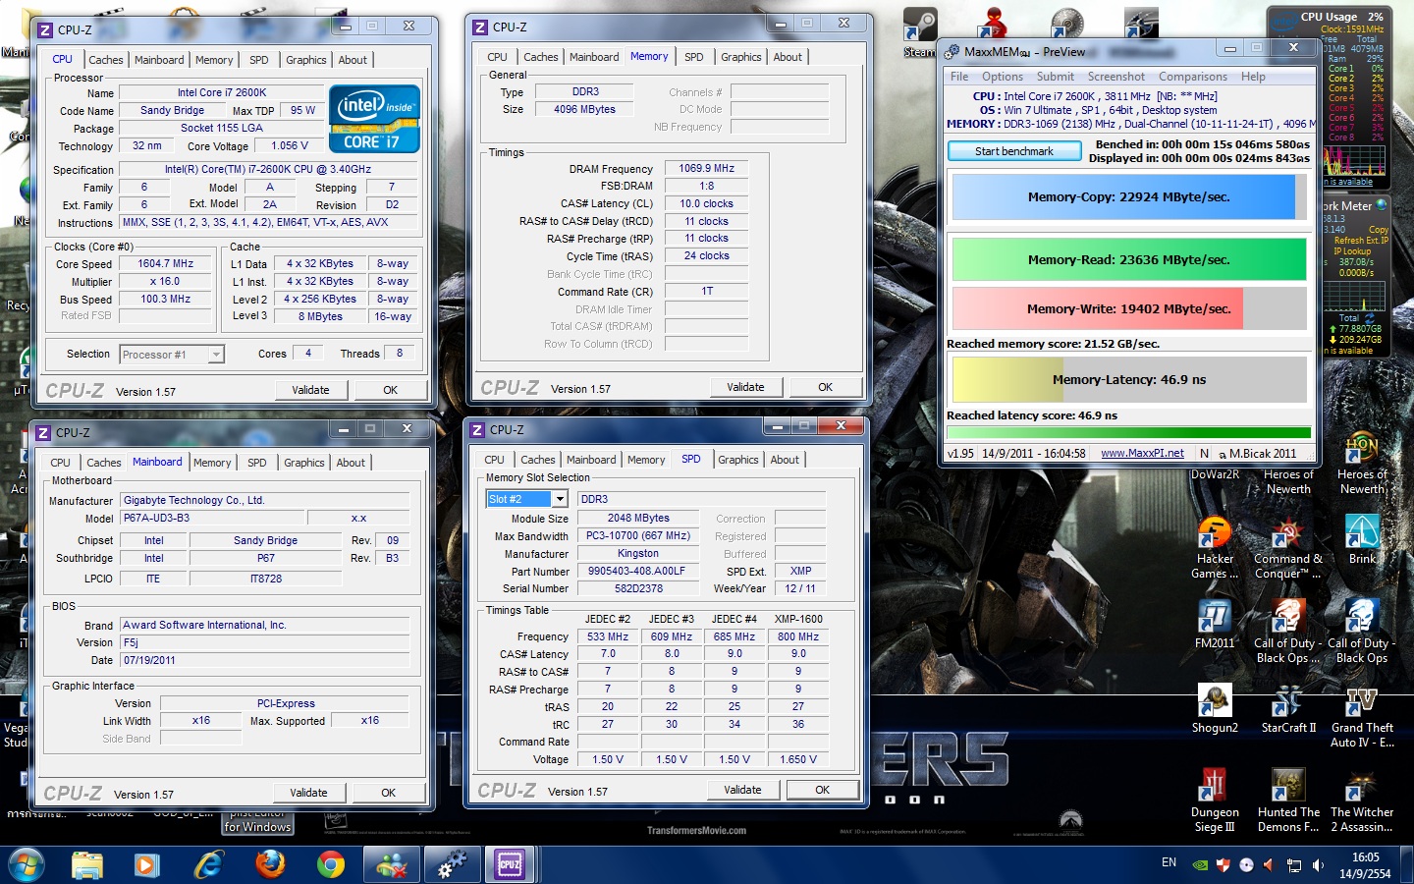Screen dimensions: 1414x884
Task: Click Validate in the CPU-Z Motherboard window
Action: 308,793
